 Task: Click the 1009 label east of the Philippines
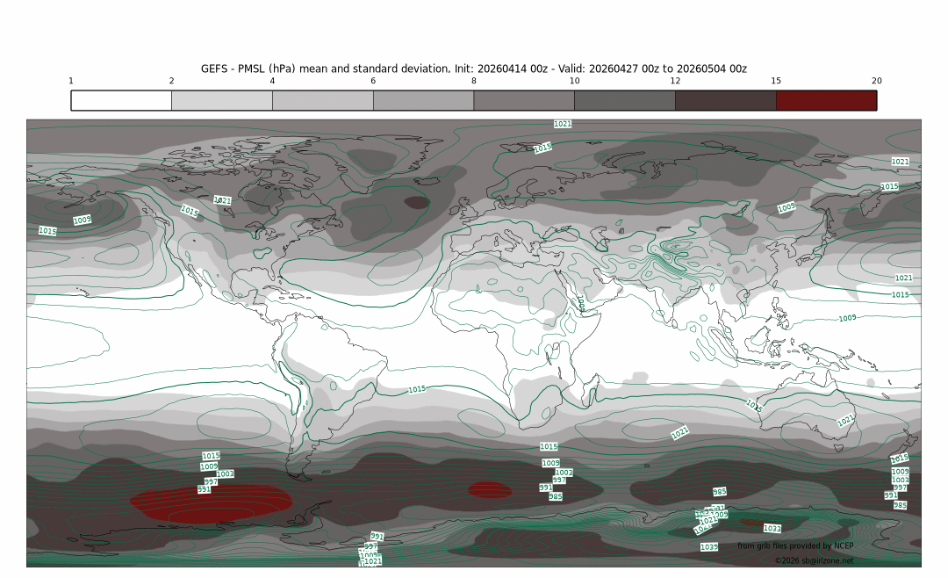(x=847, y=318)
